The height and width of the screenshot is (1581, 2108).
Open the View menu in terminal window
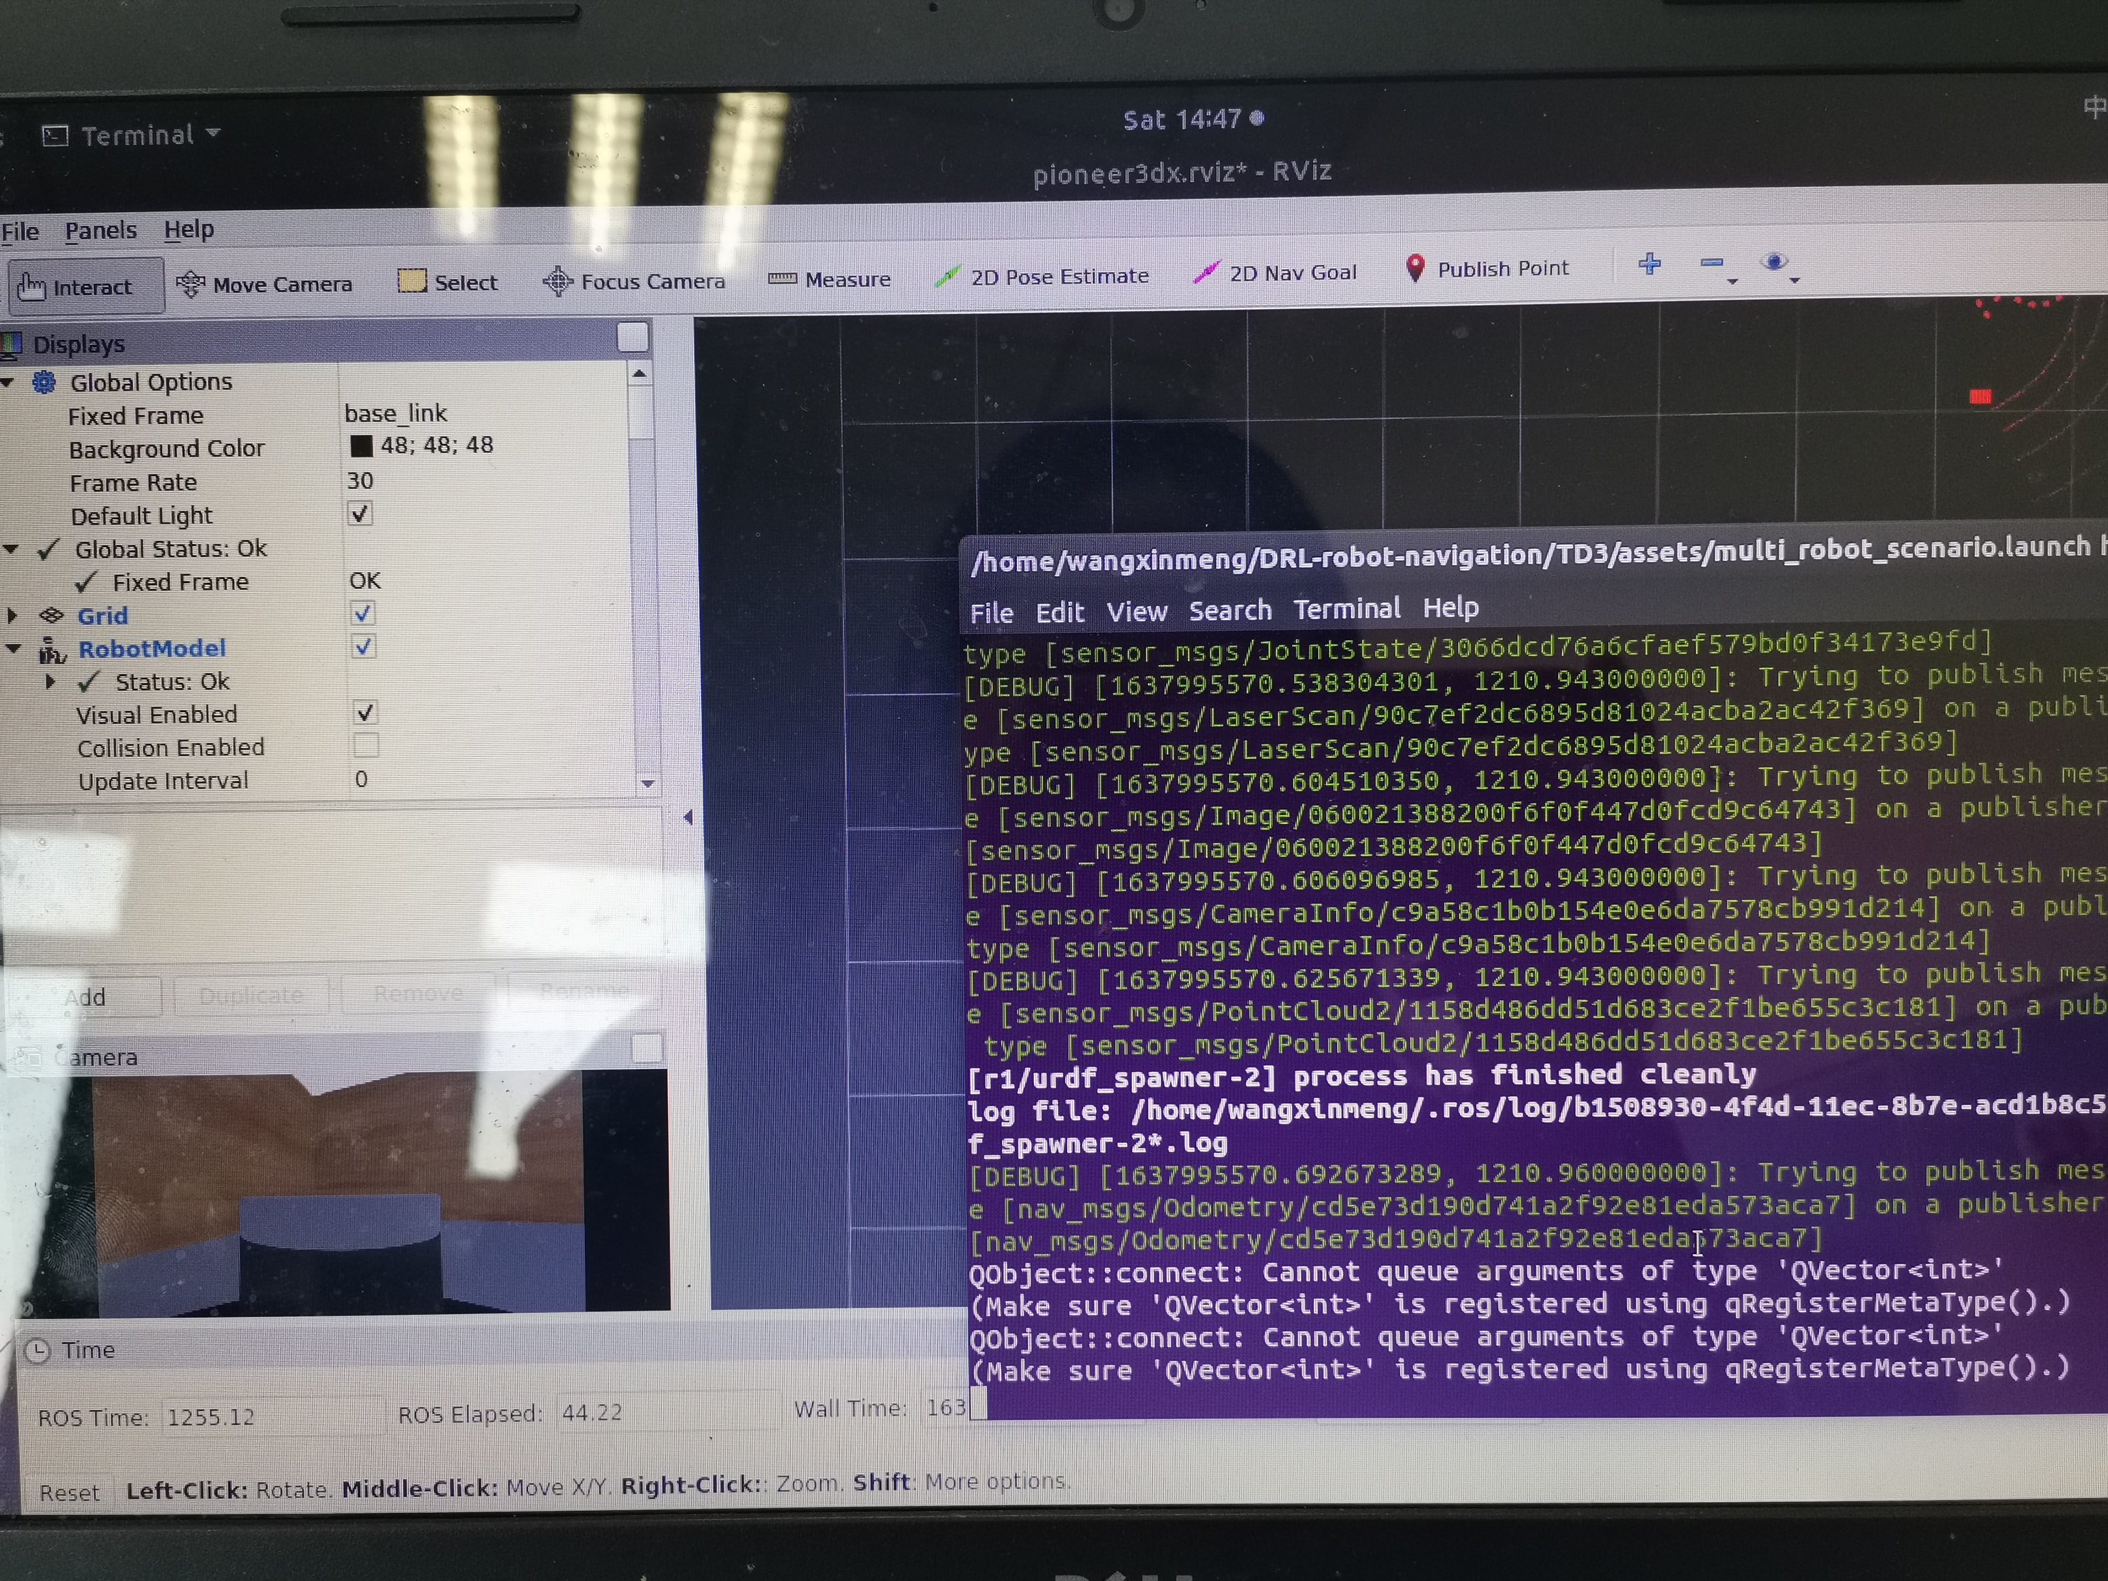[1136, 612]
